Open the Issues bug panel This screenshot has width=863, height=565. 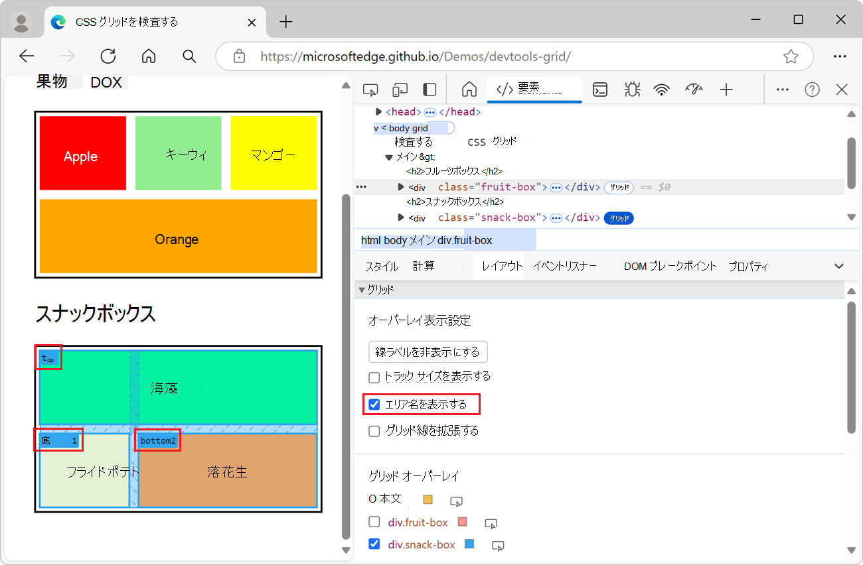[x=631, y=89]
